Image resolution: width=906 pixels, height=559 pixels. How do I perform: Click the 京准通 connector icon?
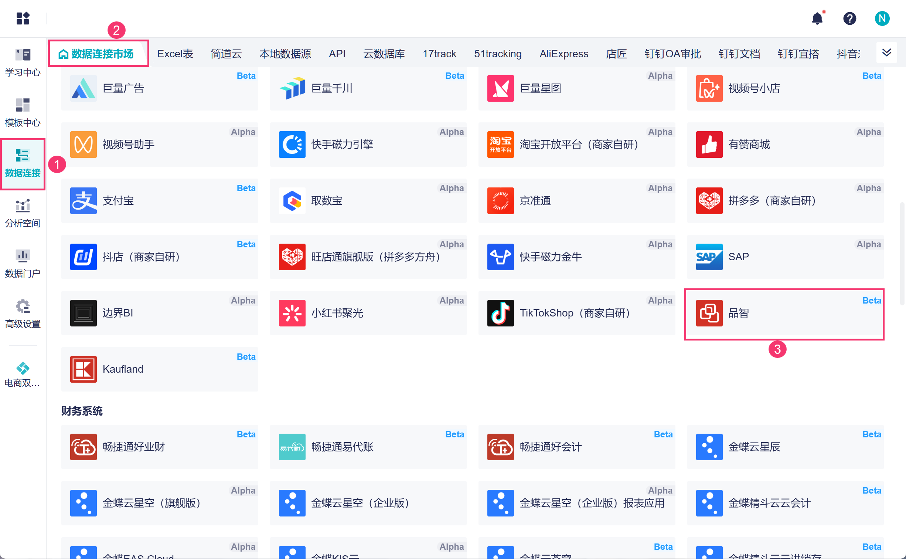501,201
